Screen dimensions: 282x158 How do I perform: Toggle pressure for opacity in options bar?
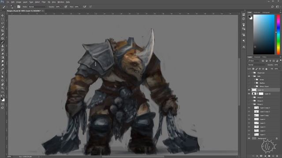click(66, 7)
